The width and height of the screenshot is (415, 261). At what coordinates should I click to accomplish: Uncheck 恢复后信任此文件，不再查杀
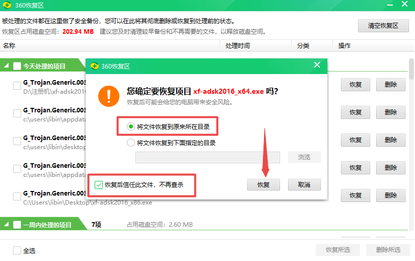(98, 185)
